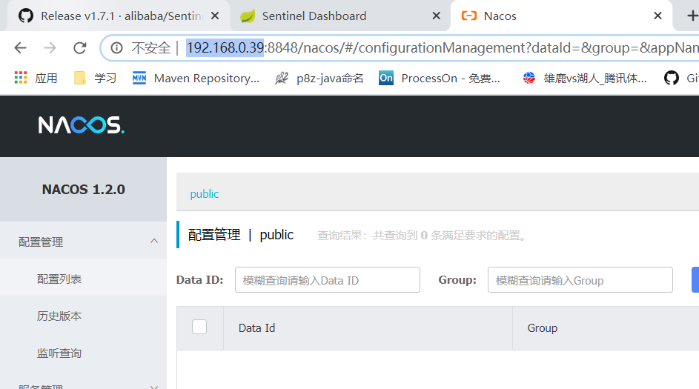
Task: Reload the page with the refresh icon
Action: pos(80,47)
